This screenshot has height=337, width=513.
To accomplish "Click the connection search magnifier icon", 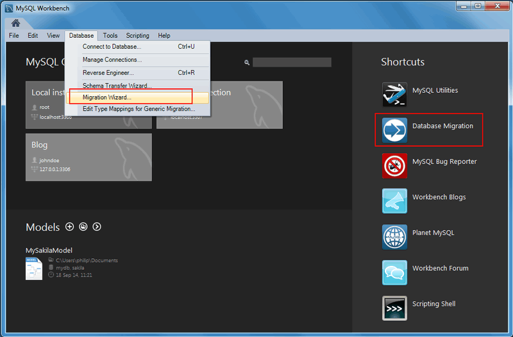I will (247, 62).
